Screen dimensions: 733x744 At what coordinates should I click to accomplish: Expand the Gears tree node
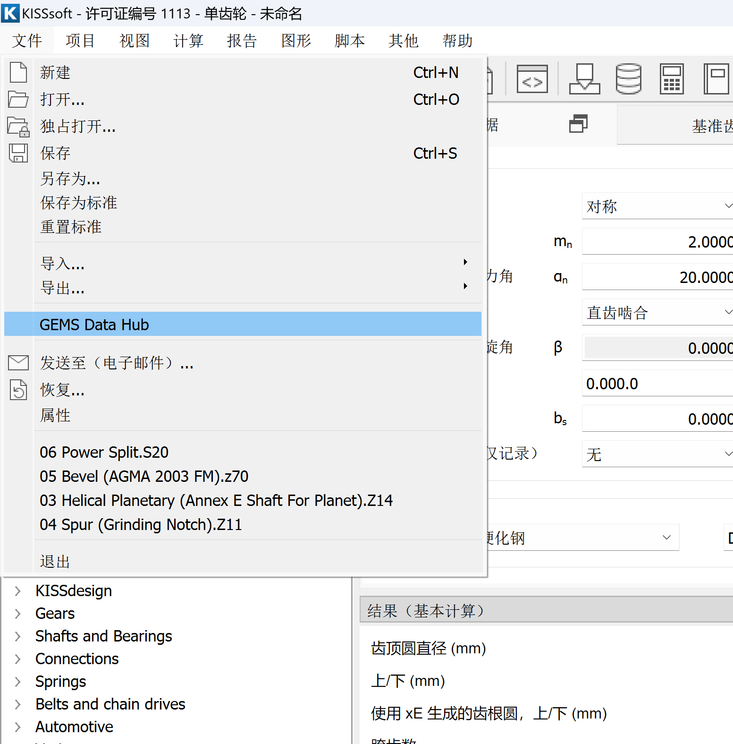[x=17, y=614]
